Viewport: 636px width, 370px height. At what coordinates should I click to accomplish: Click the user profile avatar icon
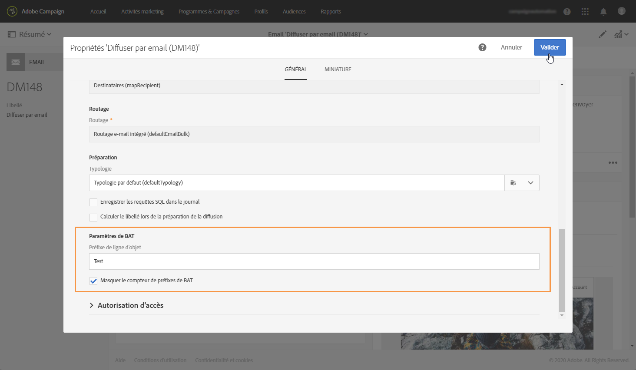[622, 11]
